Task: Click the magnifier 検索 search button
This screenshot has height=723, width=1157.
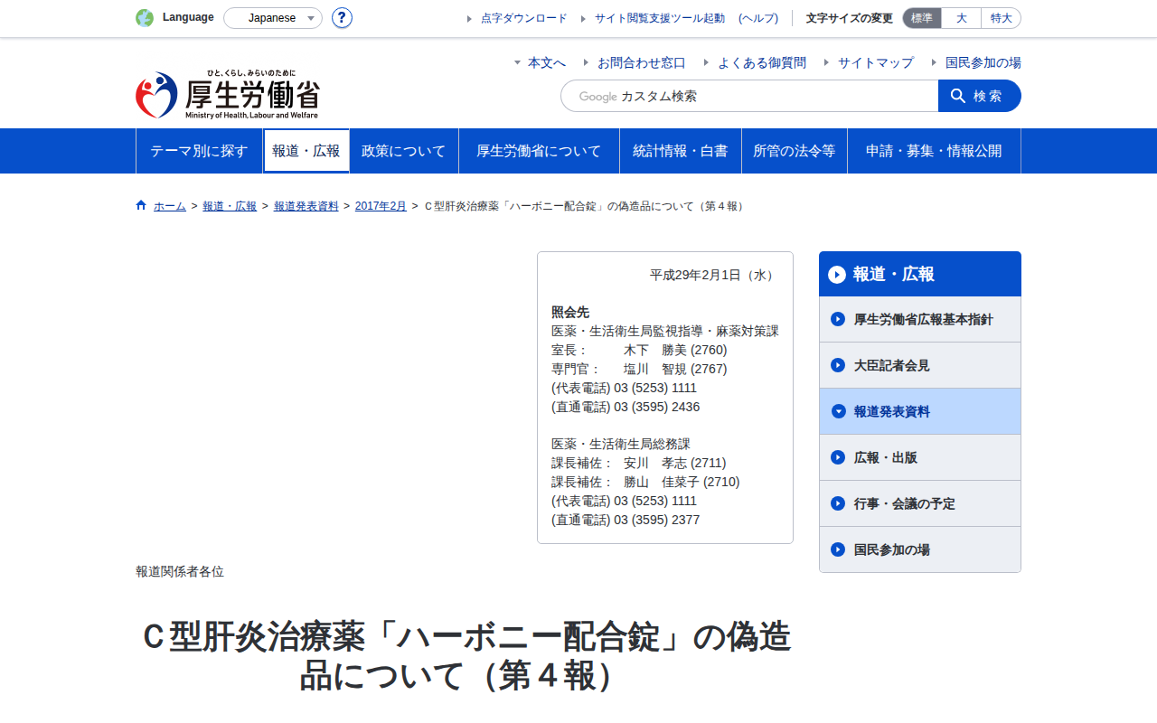Action: click(x=980, y=96)
